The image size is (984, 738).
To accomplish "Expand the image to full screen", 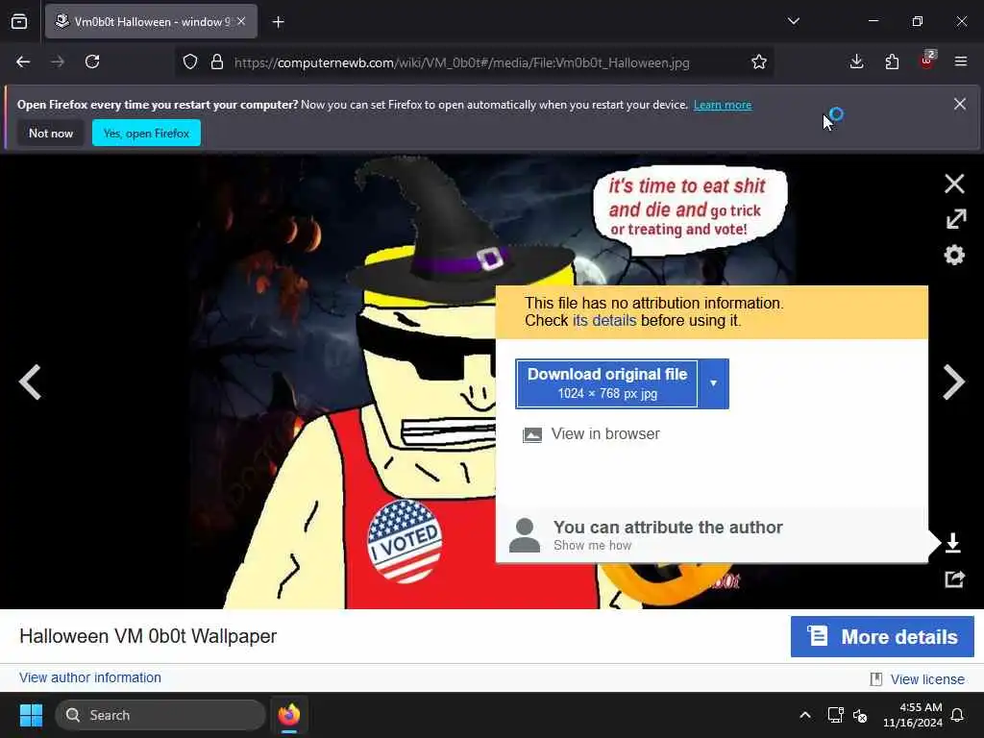I will point(956,219).
